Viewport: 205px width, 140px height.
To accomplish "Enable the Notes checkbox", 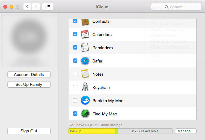I will (75, 74).
